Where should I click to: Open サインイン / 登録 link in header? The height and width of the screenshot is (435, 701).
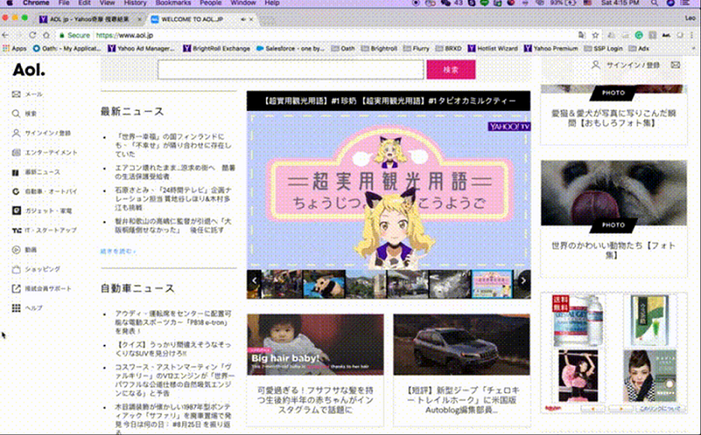pyautogui.click(x=633, y=65)
